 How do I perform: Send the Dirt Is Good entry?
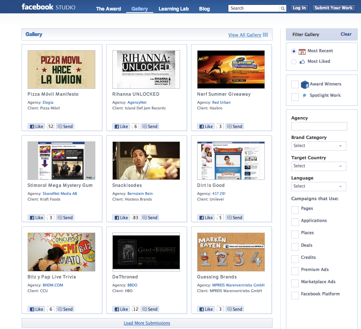point(234,218)
